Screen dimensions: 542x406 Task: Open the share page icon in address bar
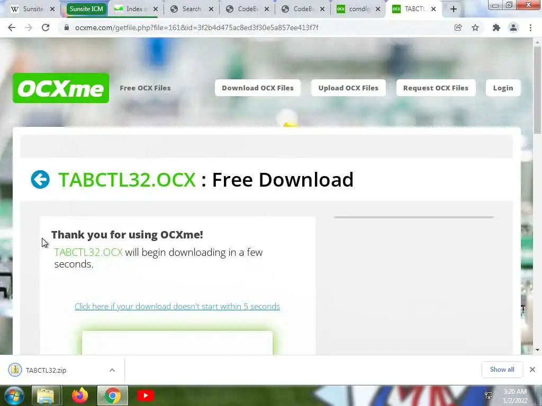tap(458, 27)
